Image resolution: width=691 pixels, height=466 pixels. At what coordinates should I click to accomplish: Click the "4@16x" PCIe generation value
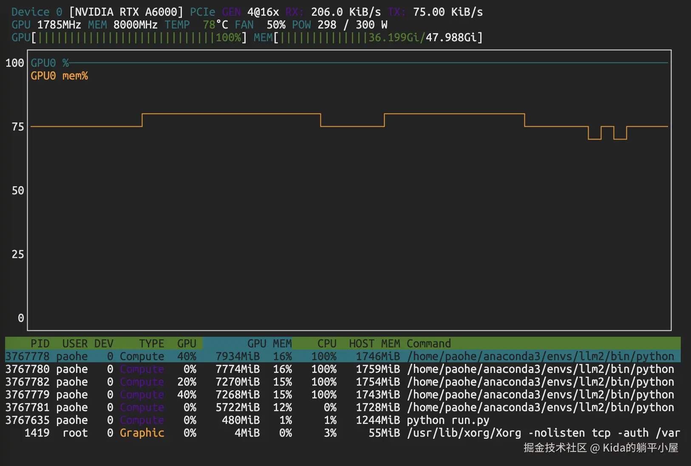pos(263,12)
